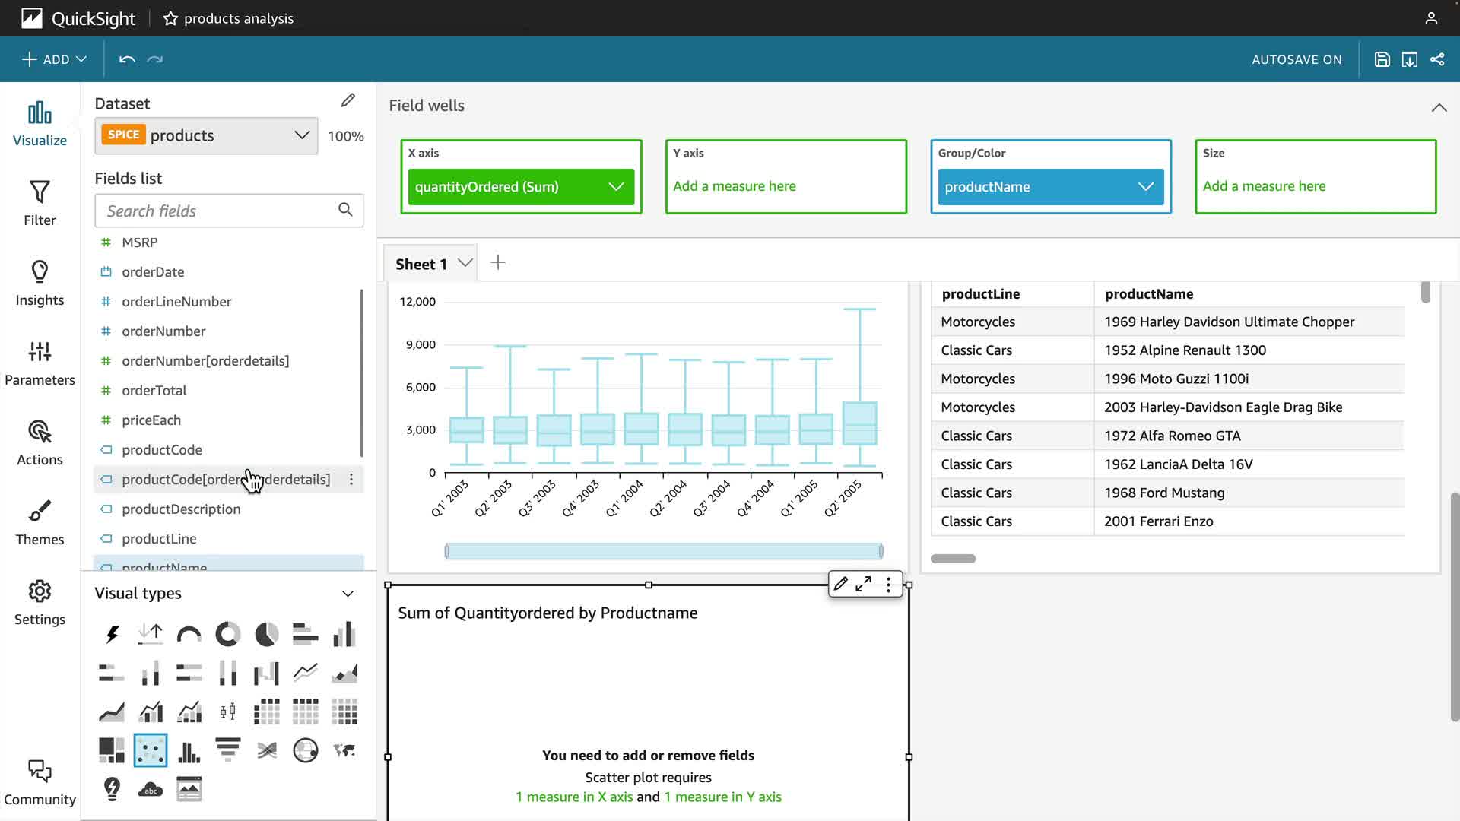
Task: Choose the funnel chart visual type
Action: (227, 750)
